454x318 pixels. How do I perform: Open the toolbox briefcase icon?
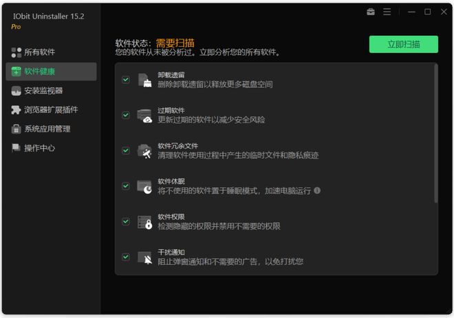pos(371,12)
